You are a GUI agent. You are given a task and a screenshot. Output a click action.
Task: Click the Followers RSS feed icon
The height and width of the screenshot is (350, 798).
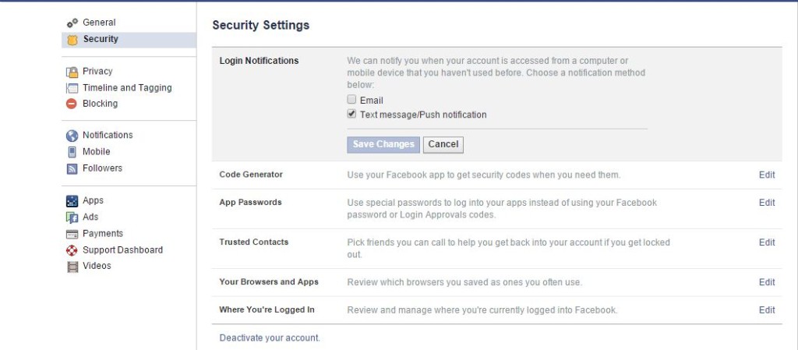(x=72, y=168)
